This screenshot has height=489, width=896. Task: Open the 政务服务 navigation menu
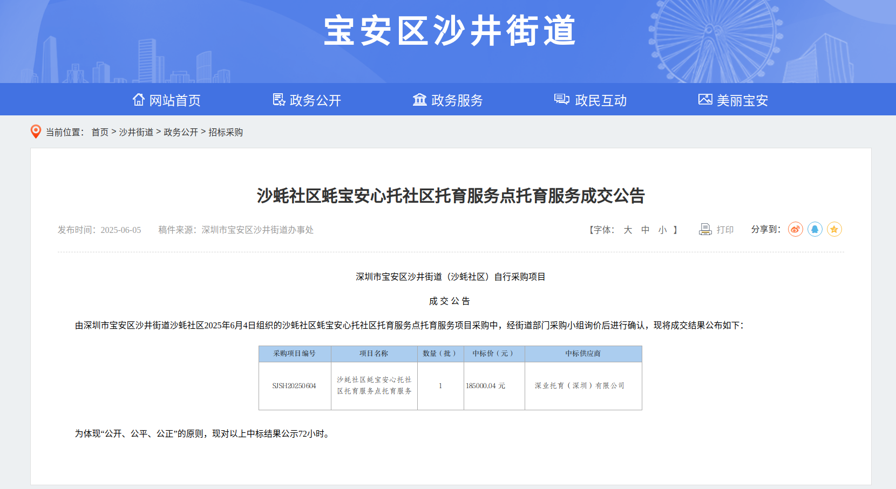[457, 100]
